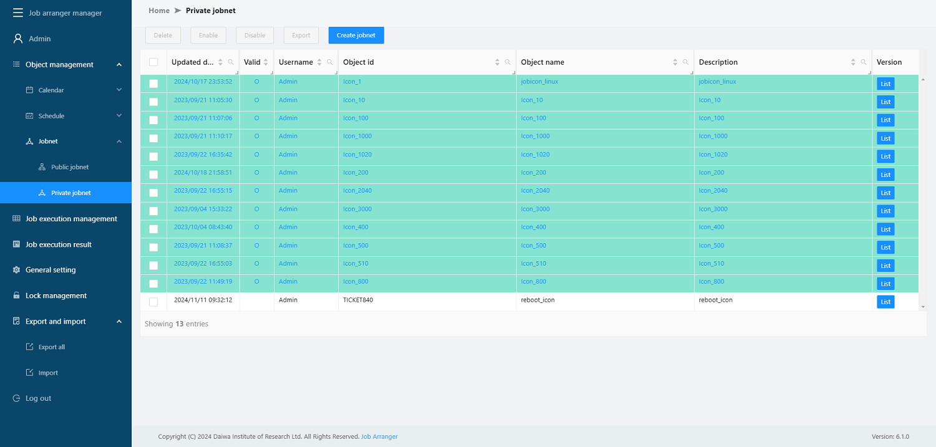Collapse Export and import chevron
936x447 pixels.
[x=119, y=321]
